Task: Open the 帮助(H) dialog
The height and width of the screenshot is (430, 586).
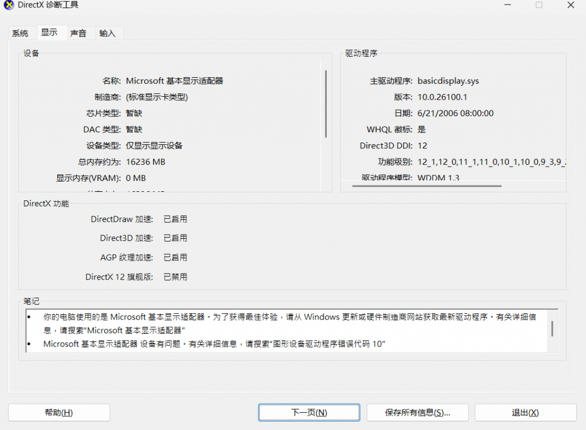Action: [59, 412]
